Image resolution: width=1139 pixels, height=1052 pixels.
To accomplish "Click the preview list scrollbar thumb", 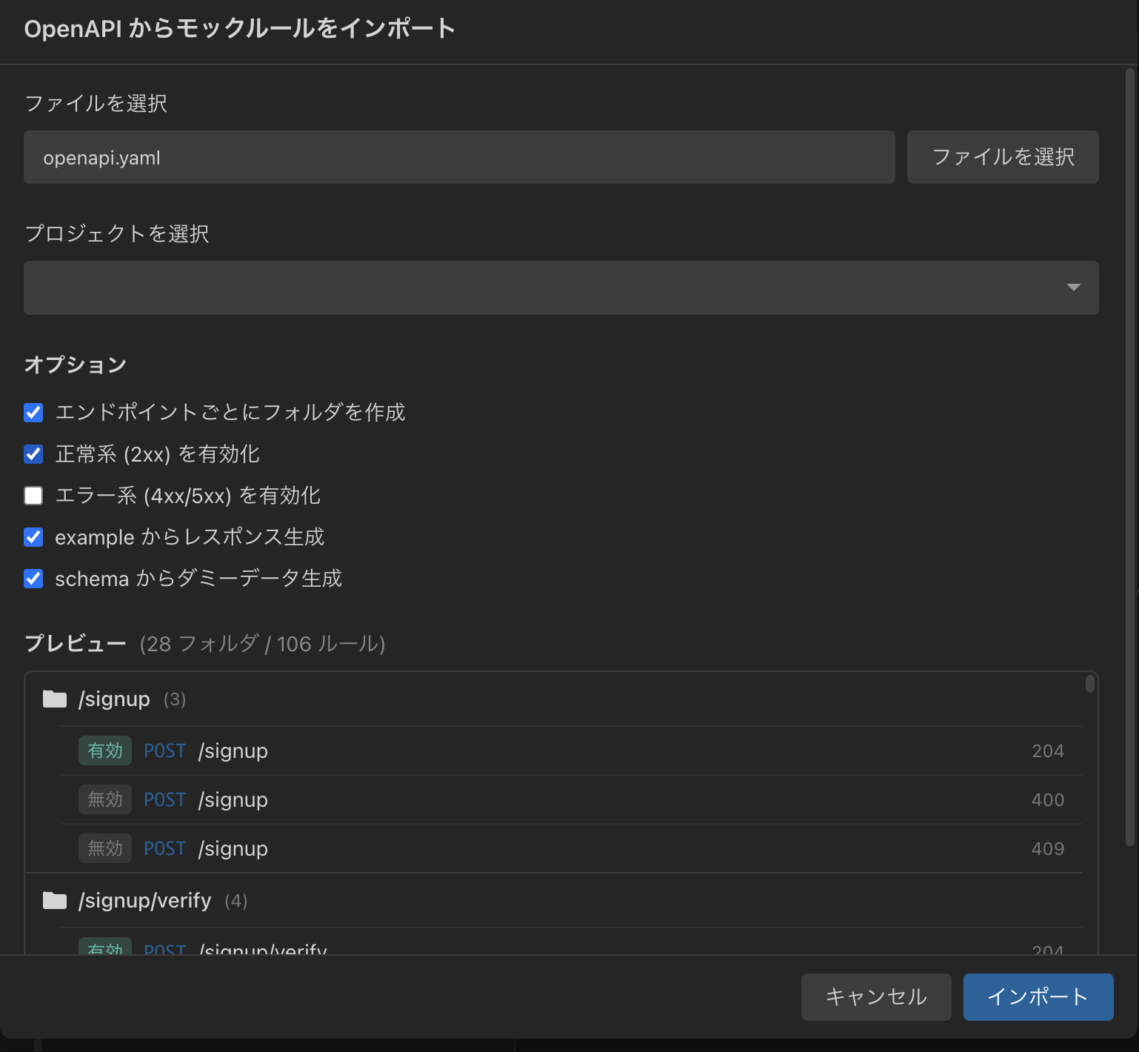I will [1090, 683].
